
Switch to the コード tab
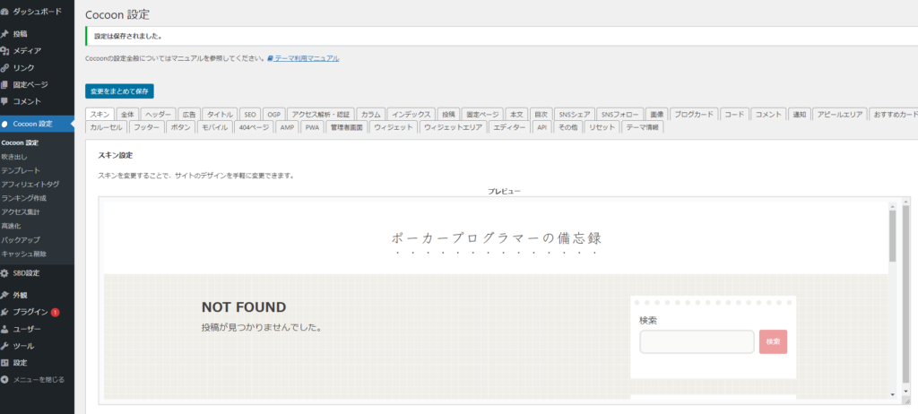[x=734, y=114]
